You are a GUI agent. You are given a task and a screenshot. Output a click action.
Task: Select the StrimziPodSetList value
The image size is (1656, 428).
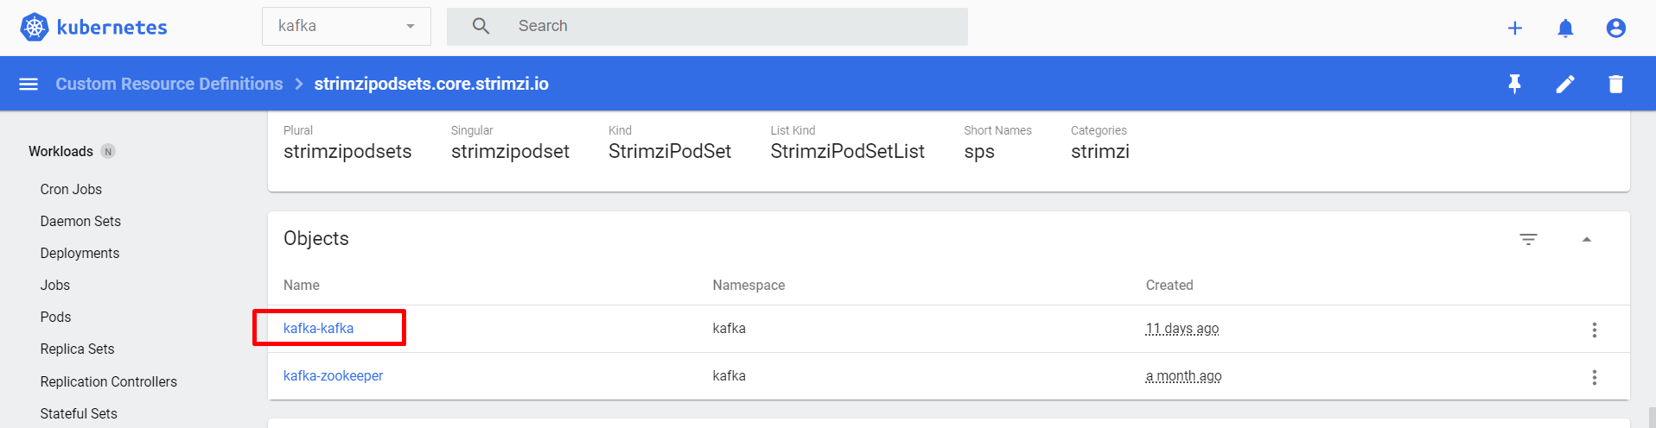point(847,151)
